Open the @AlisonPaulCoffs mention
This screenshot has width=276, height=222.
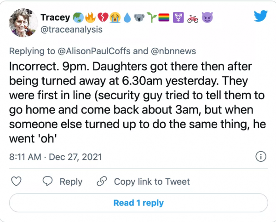click(x=95, y=51)
